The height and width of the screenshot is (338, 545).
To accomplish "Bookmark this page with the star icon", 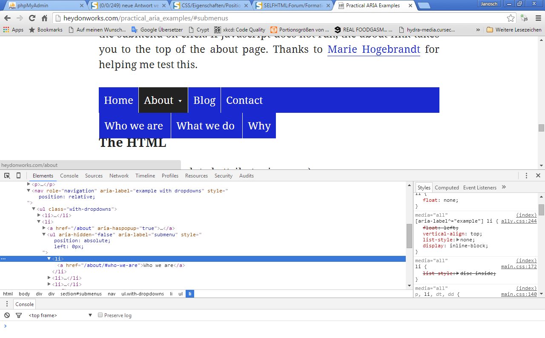I will (x=511, y=18).
